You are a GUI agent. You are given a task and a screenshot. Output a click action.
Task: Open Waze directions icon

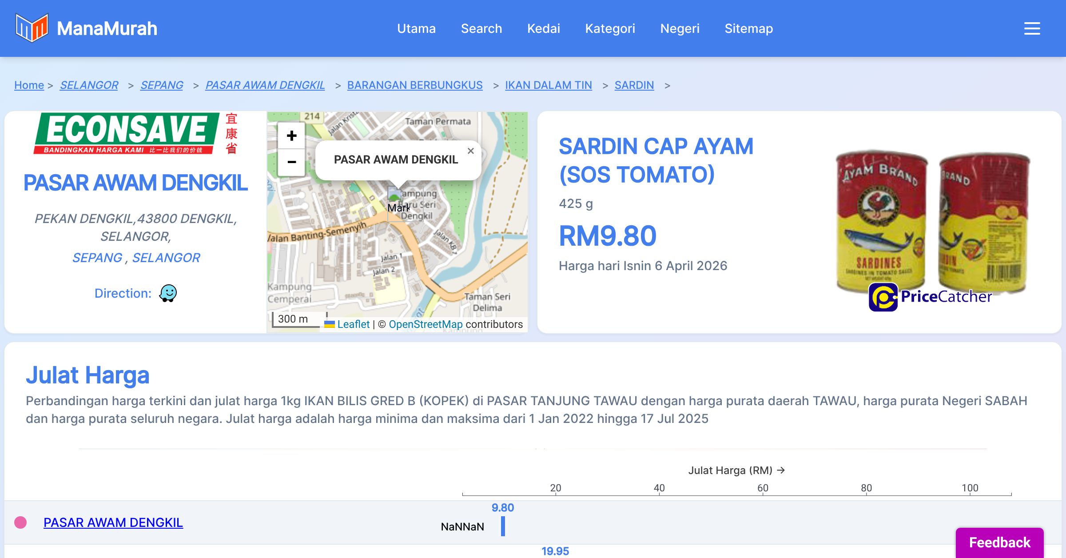coord(168,293)
